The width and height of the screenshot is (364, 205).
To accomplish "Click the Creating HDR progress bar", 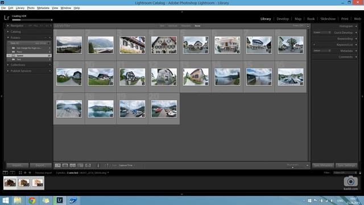I will click(31, 20).
